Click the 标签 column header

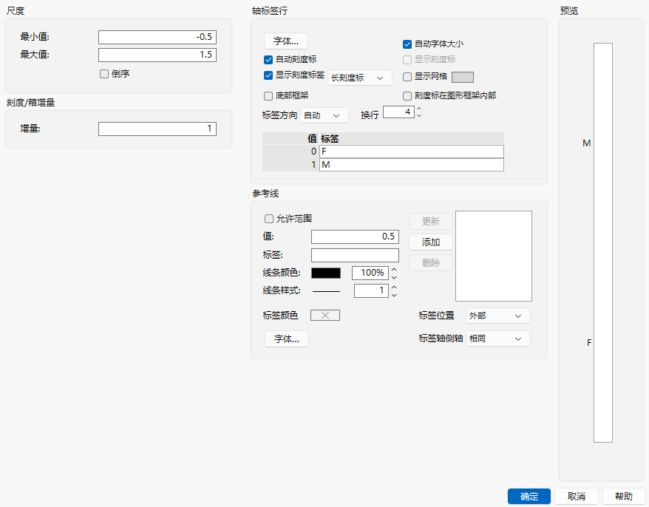pos(330,139)
